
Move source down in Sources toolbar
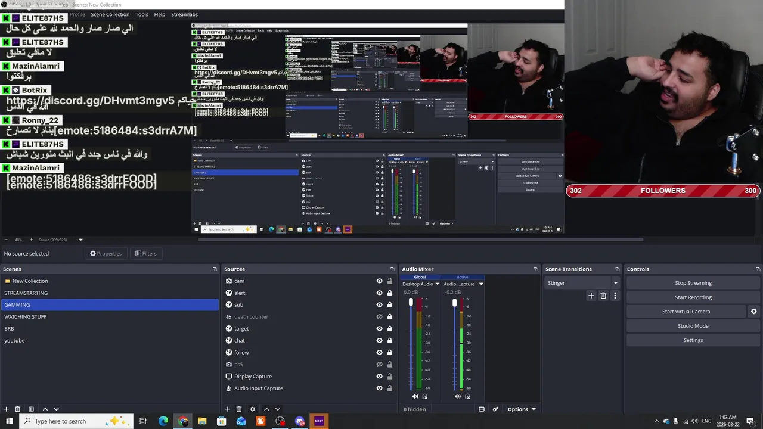(x=278, y=409)
